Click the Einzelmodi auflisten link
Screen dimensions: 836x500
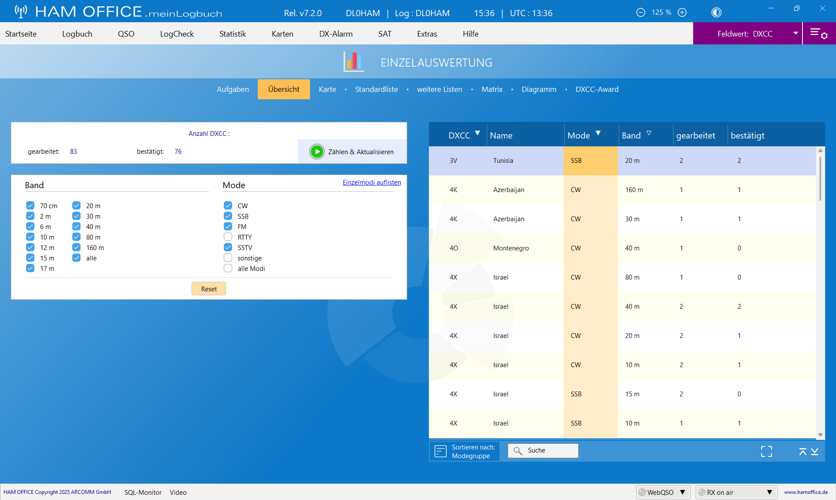click(372, 182)
